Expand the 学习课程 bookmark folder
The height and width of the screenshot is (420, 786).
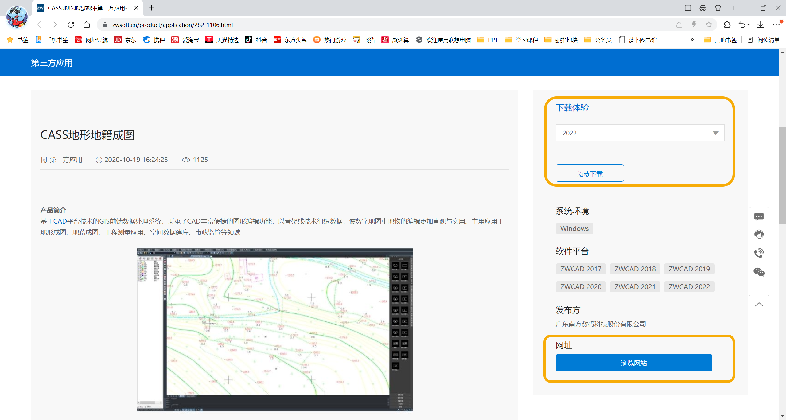(521, 40)
